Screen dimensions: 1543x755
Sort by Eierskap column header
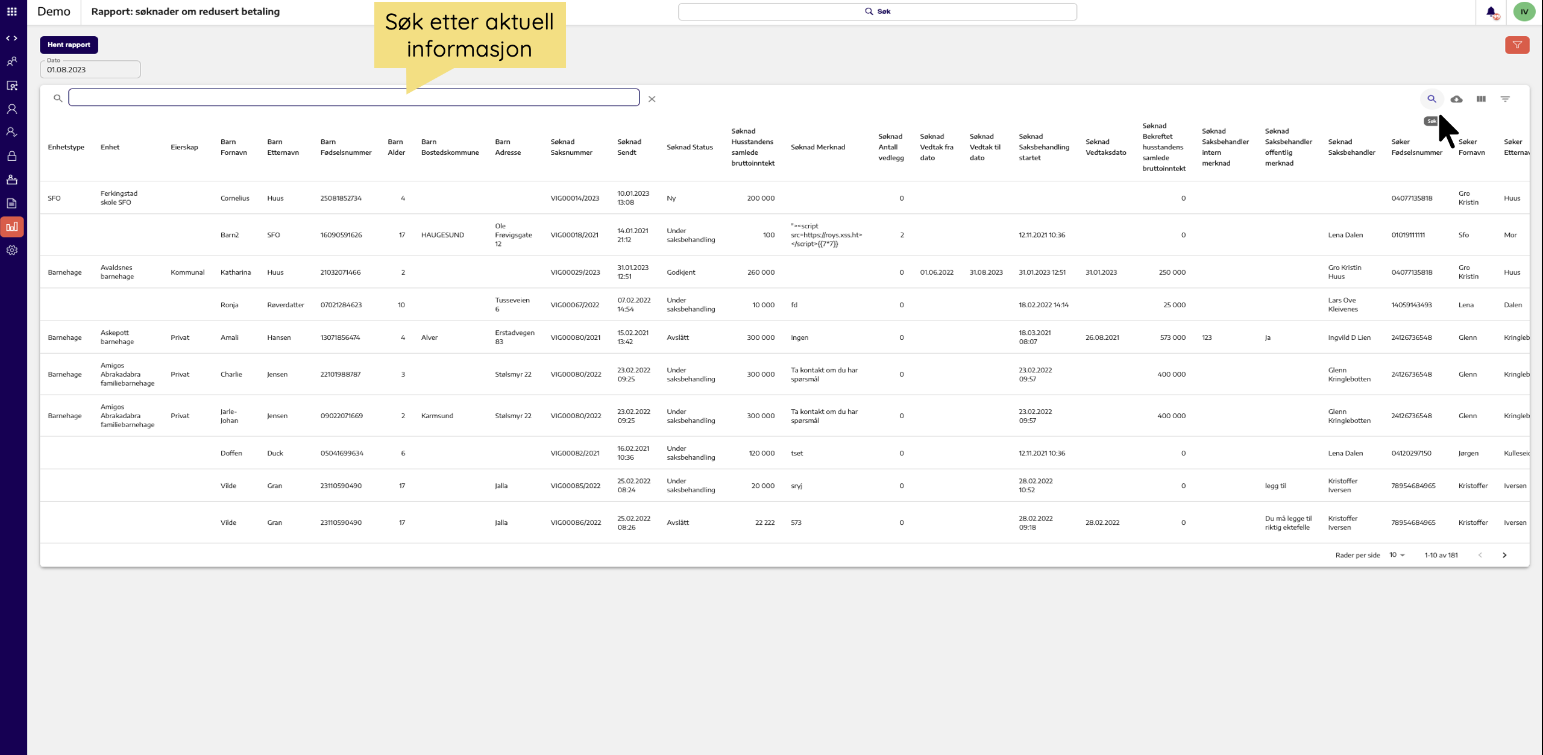click(x=184, y=147)
